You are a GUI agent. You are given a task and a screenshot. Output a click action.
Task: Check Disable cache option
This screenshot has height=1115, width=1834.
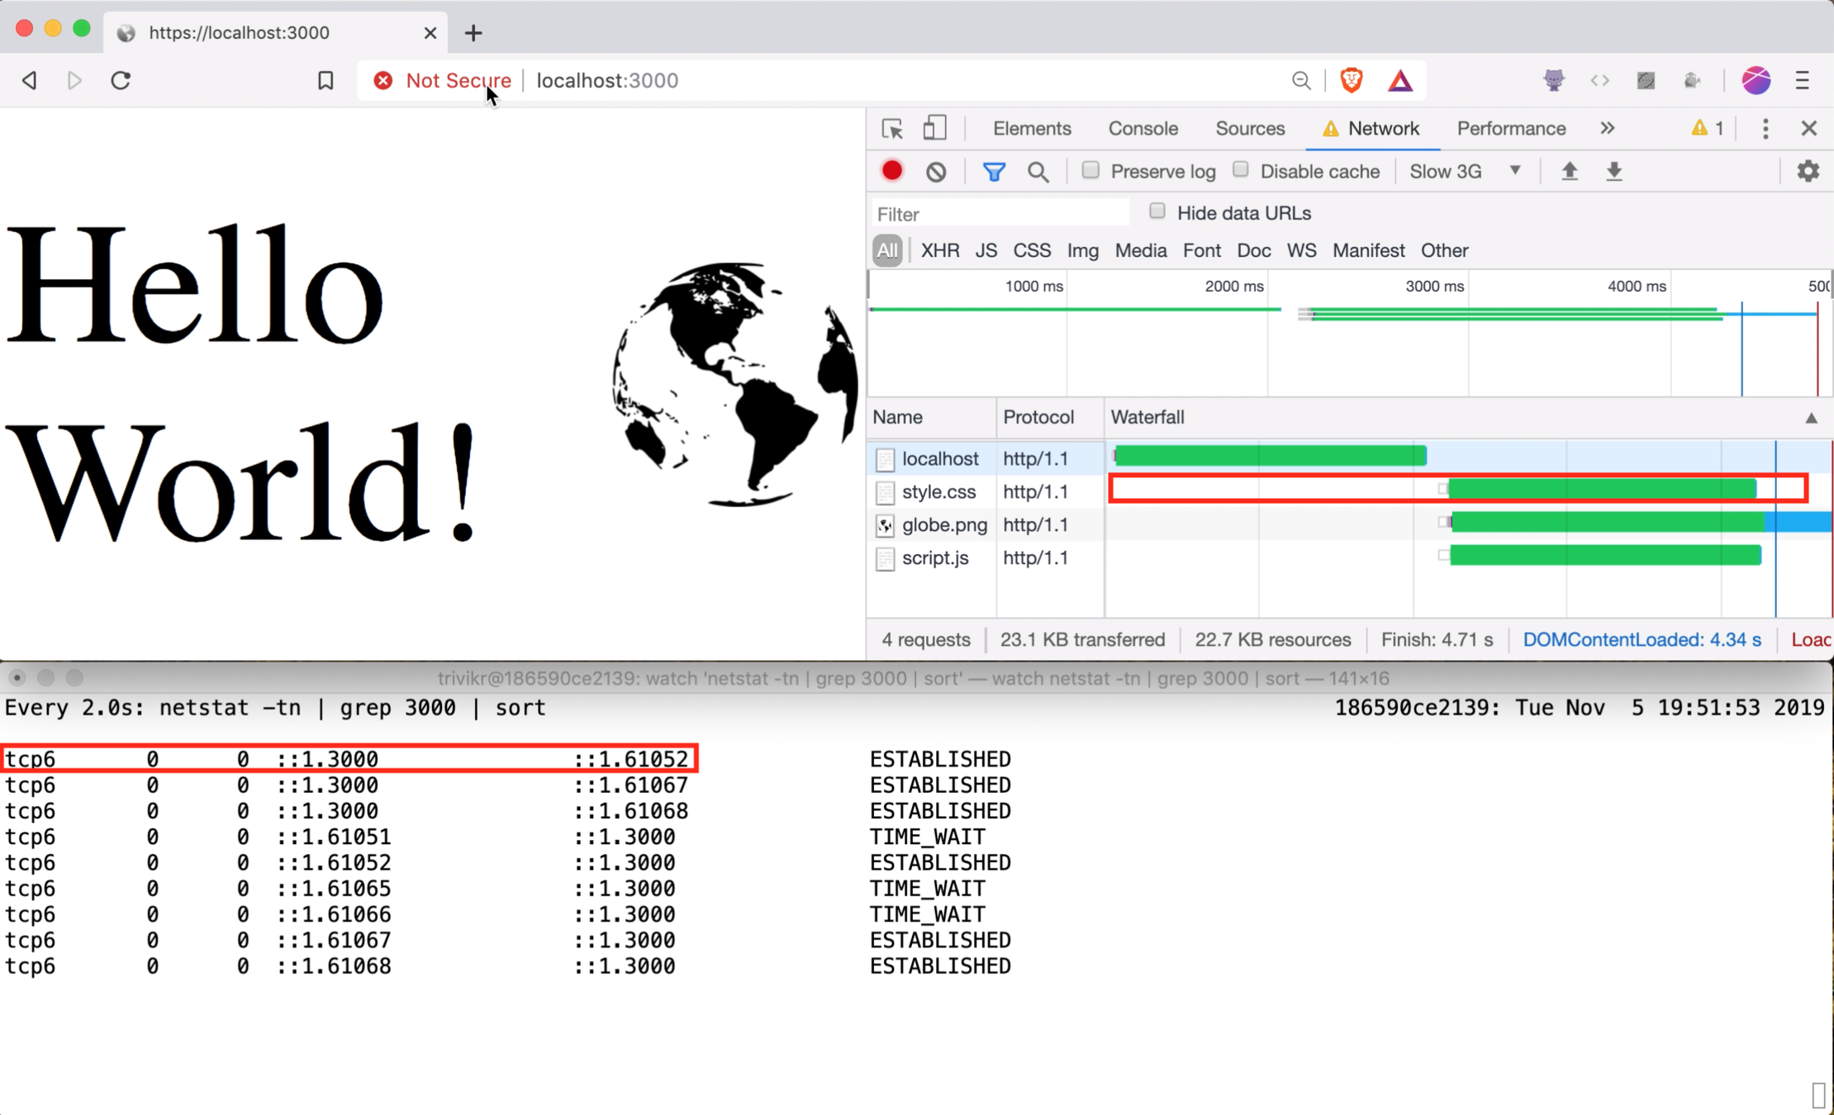tap(1241, 170)
